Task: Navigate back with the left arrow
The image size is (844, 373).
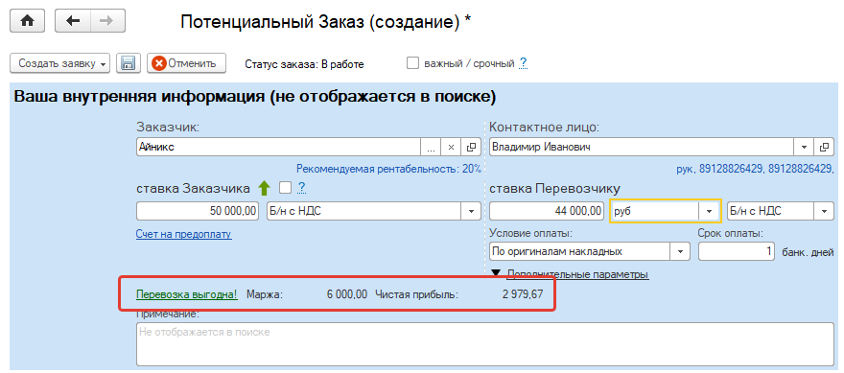Action: point(72,21)
